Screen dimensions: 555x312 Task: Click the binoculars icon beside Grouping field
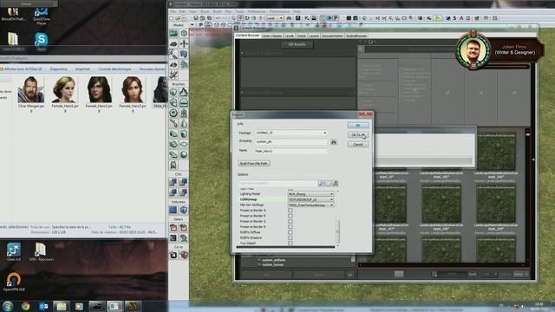click(333, 142)
